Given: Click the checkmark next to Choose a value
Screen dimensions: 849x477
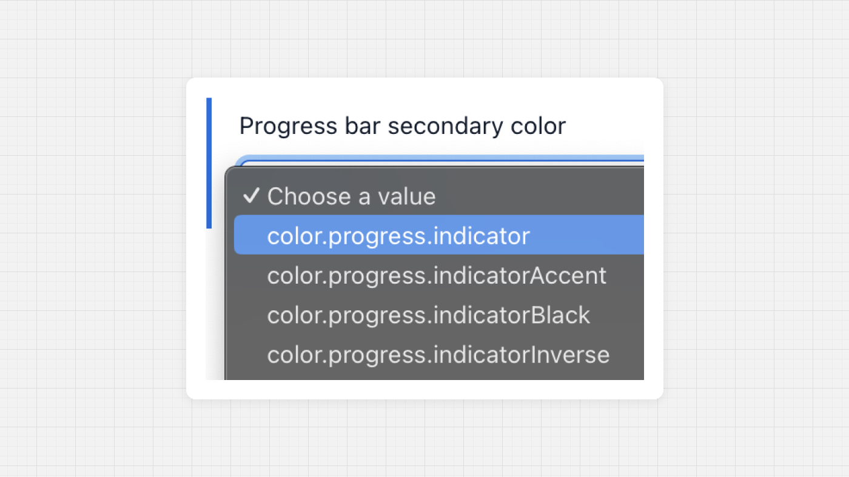Looking at the screenshot, I should tap(250, 196).
